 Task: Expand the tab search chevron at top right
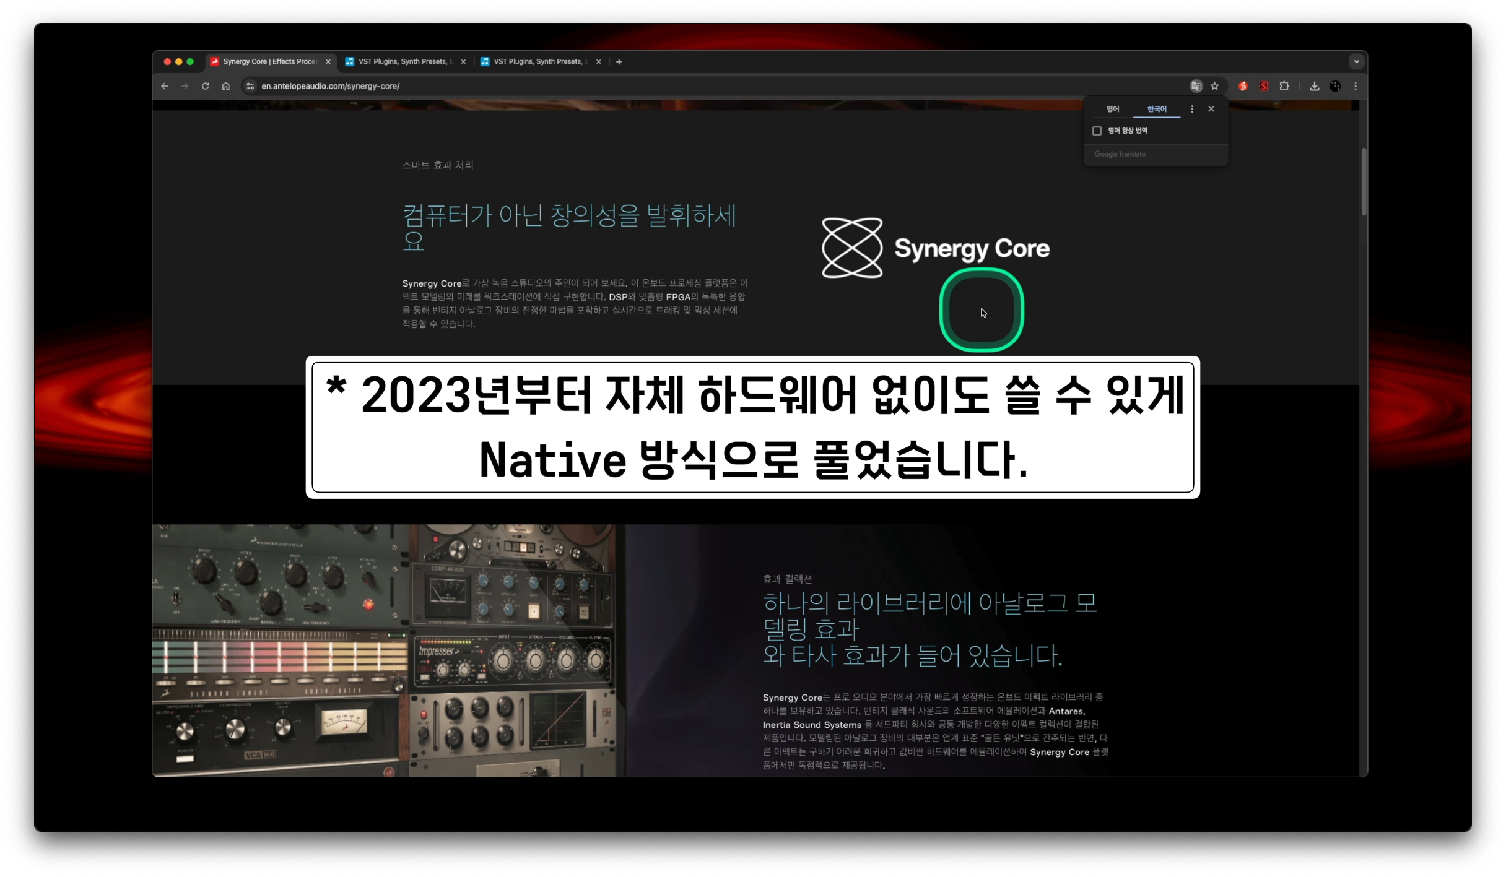pos(1357,61)
